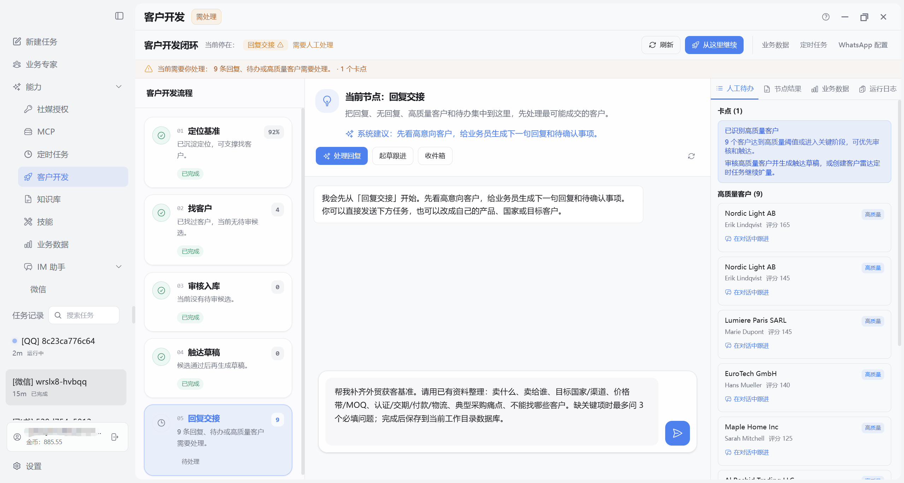
Task: Click the right panel scrollbar
Action: pos(899,222)
